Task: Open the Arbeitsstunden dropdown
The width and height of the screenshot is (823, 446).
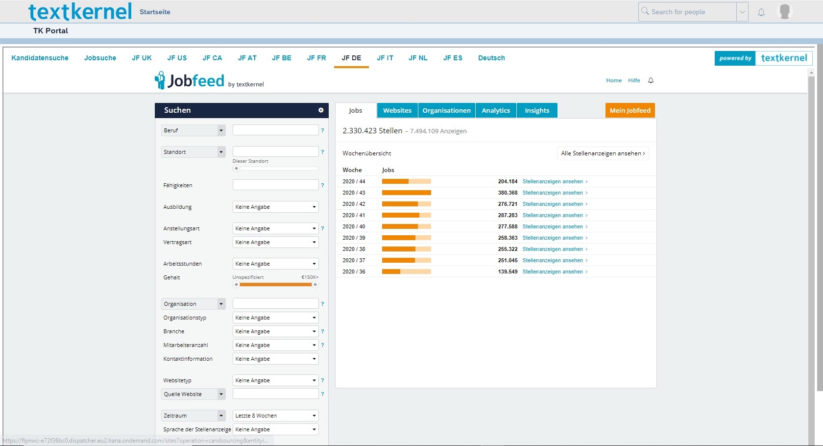Action: [x=276, y=264]
